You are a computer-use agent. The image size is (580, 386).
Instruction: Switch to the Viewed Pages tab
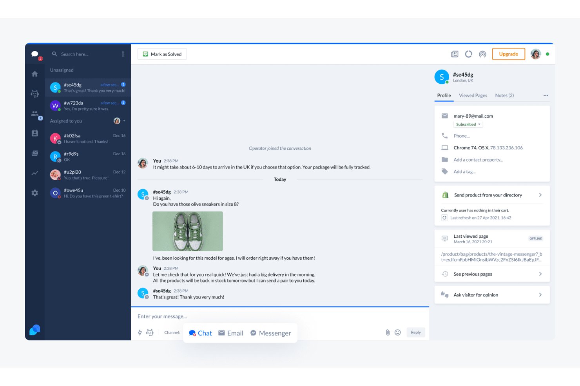point(473,95)
